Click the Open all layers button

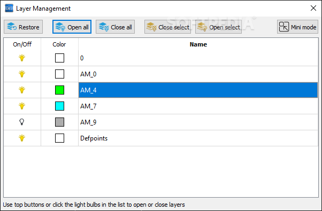(72, 27)
